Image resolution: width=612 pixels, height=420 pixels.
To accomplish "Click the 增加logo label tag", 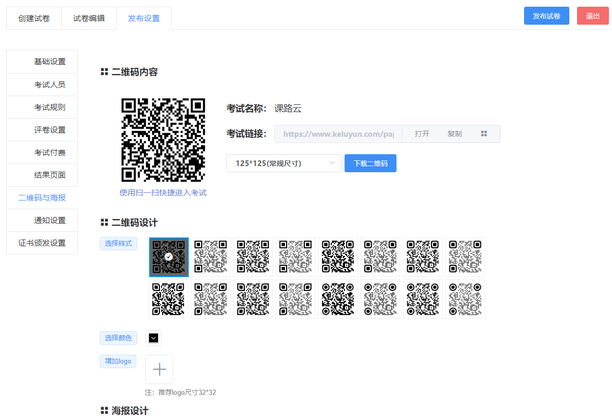I will pyautogui.click(x=118, y=361).
